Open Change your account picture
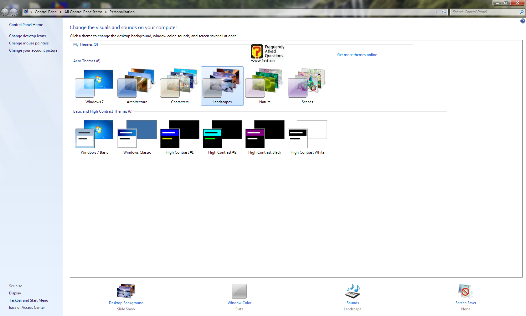Image resolution: width=526 pixels, height=316 pixels. (x=33, y=50)
